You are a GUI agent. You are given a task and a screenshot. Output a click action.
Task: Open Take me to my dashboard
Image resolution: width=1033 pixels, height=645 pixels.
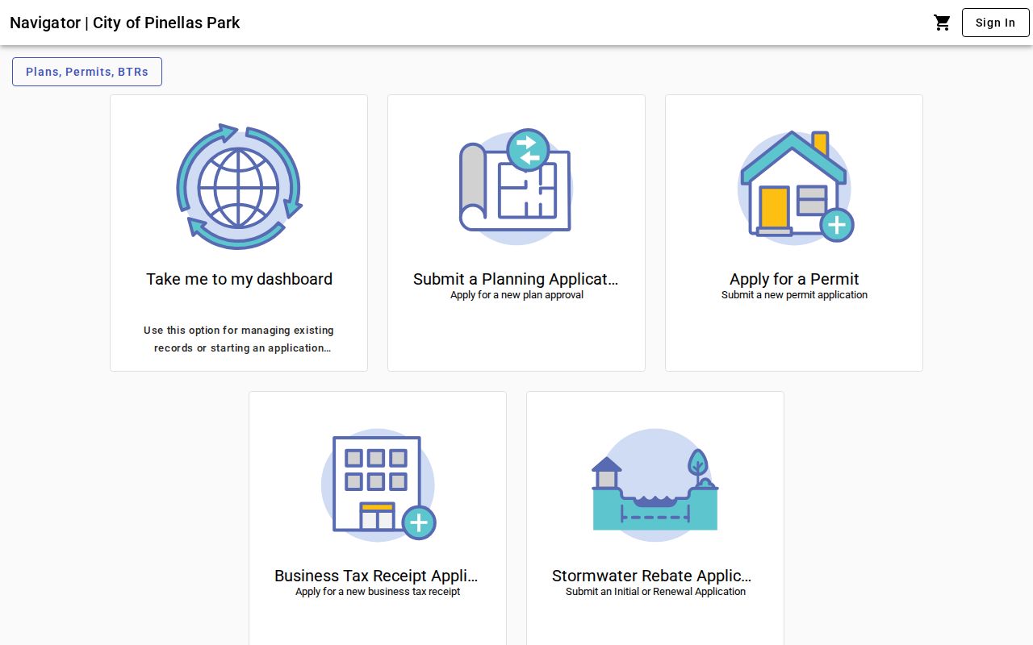pyautogui.click(x=239, y=279)
